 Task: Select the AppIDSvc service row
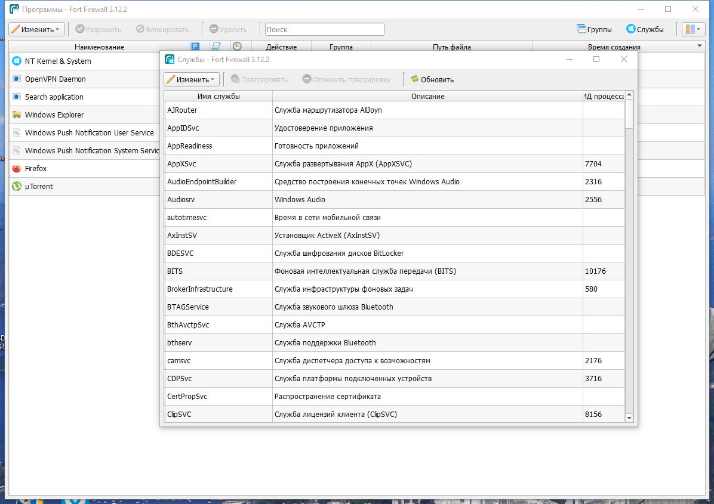tap(395, 128)
